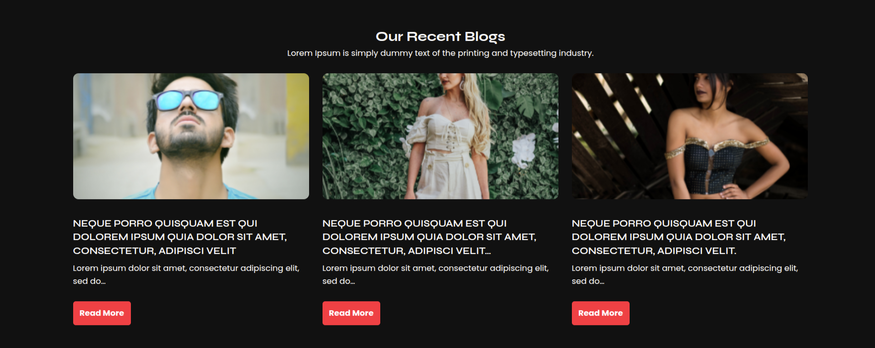Click the dummy text subtitle below heading
Screen dimensions: 875x348
pos(440,53)
